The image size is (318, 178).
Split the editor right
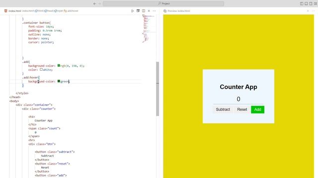[144, 11]
